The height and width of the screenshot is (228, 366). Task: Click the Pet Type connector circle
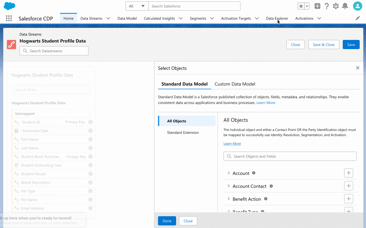tap(90, 191)
